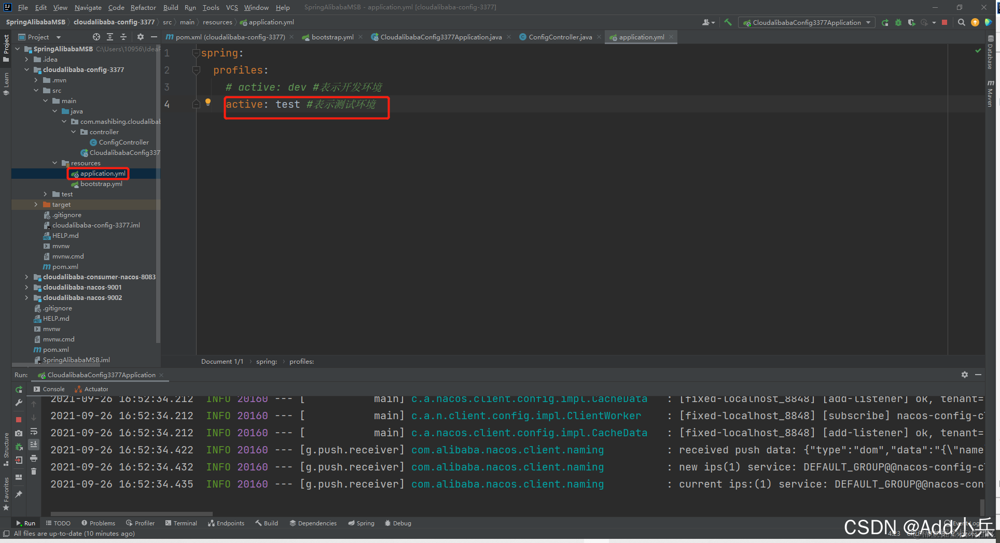
Task: Select ConfigController in project tree
Action: pyautogui.click(x=119, y=142)
